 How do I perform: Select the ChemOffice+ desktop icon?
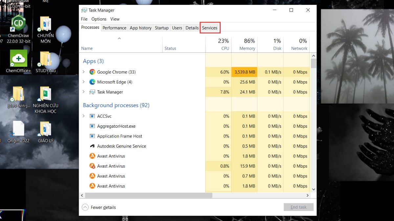[18, 61]
